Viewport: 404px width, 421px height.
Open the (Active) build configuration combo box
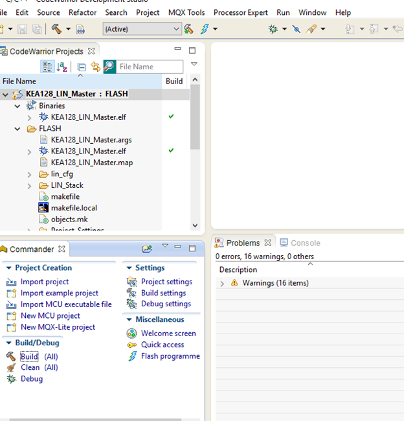pos(142,29)
